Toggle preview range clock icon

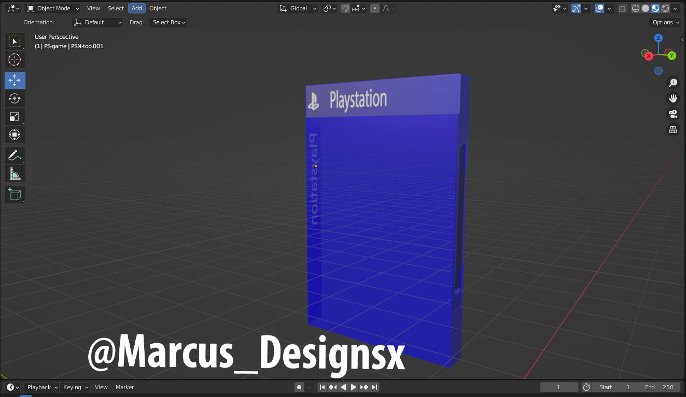click(586, 387)
